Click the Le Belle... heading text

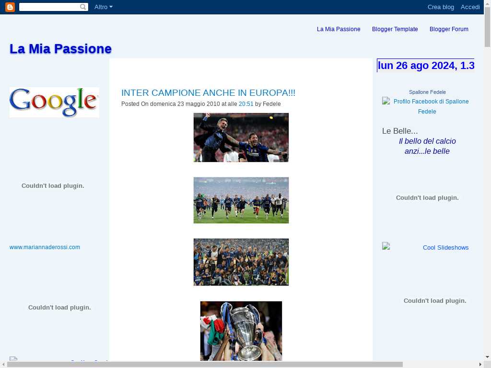tap(400, 131)
